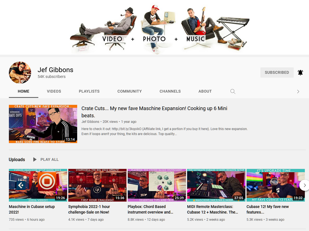Expand more channel tabs with right chevron
This screenshot has height=231, width=309.
click(298, 92)
